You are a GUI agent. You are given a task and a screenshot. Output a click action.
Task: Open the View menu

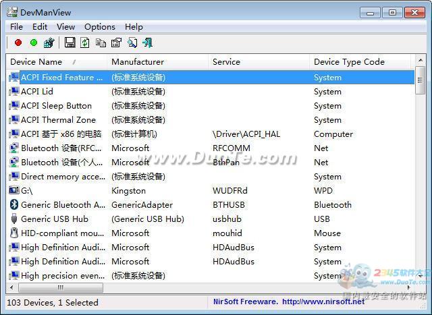click(66, 27)
